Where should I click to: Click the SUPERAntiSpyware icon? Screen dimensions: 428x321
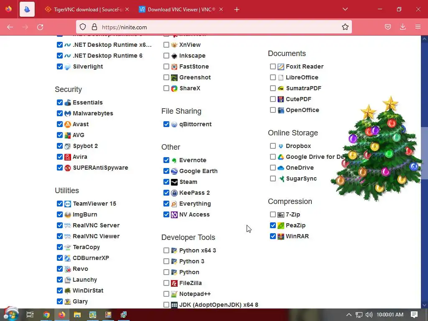(67, 168)
